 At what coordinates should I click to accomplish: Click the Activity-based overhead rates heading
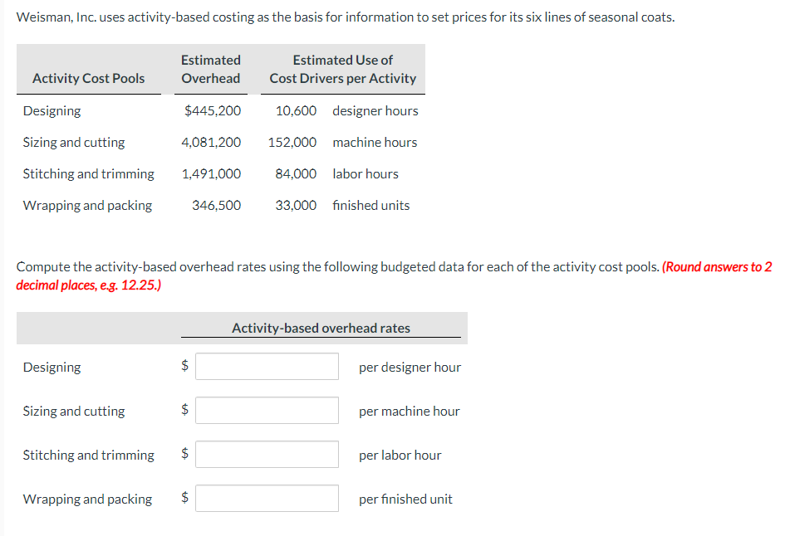321,328
